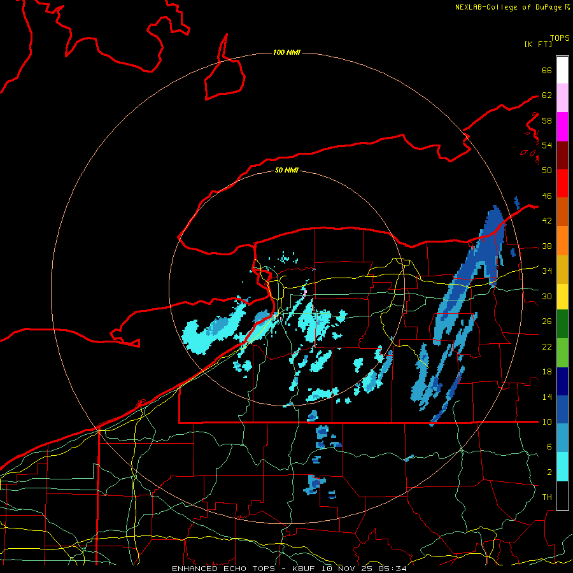
Task: Click the "TOPS" legend heading
Action: (x=560, y=38)
